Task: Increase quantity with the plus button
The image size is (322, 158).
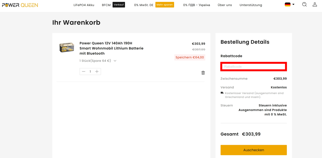Action: [x=97, y=71]
